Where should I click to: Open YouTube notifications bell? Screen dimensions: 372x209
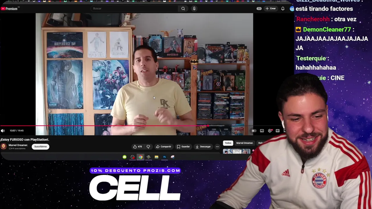283,8
